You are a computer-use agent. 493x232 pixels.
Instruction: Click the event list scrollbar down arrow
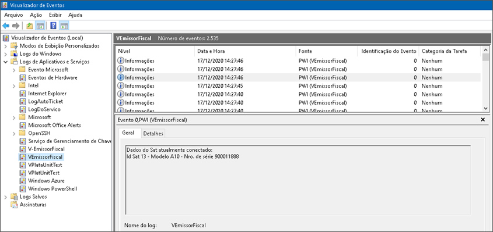click(x=486, y=108)
